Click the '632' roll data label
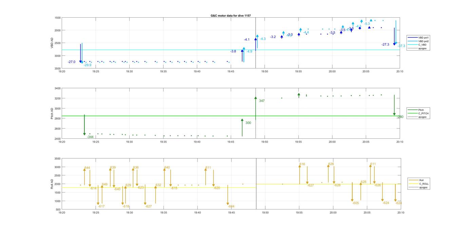This screenshot has width=475, height=235. pos(158,185)
